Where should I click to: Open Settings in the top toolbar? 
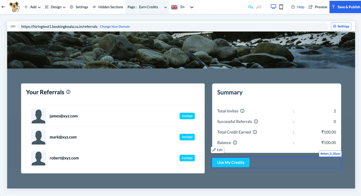point(79,7)
